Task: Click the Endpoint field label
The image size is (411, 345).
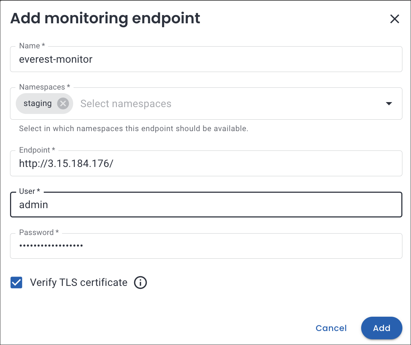Action: [37, 150]
